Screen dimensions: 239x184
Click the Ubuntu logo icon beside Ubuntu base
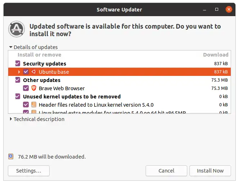[34, 72]
